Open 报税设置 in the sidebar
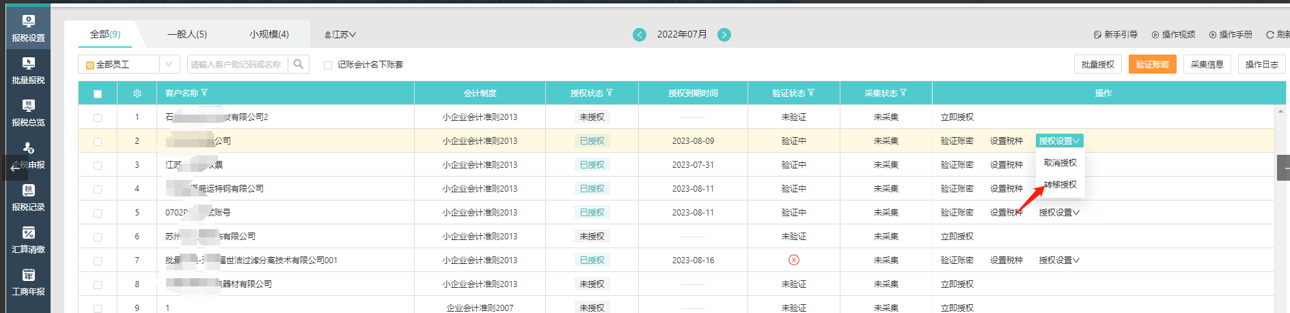The image size is (1290, 313). [x=28, y=29]
